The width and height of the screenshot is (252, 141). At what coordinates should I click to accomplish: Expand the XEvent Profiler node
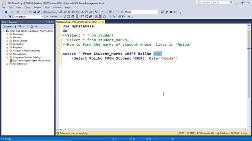[x=7, y=64]
